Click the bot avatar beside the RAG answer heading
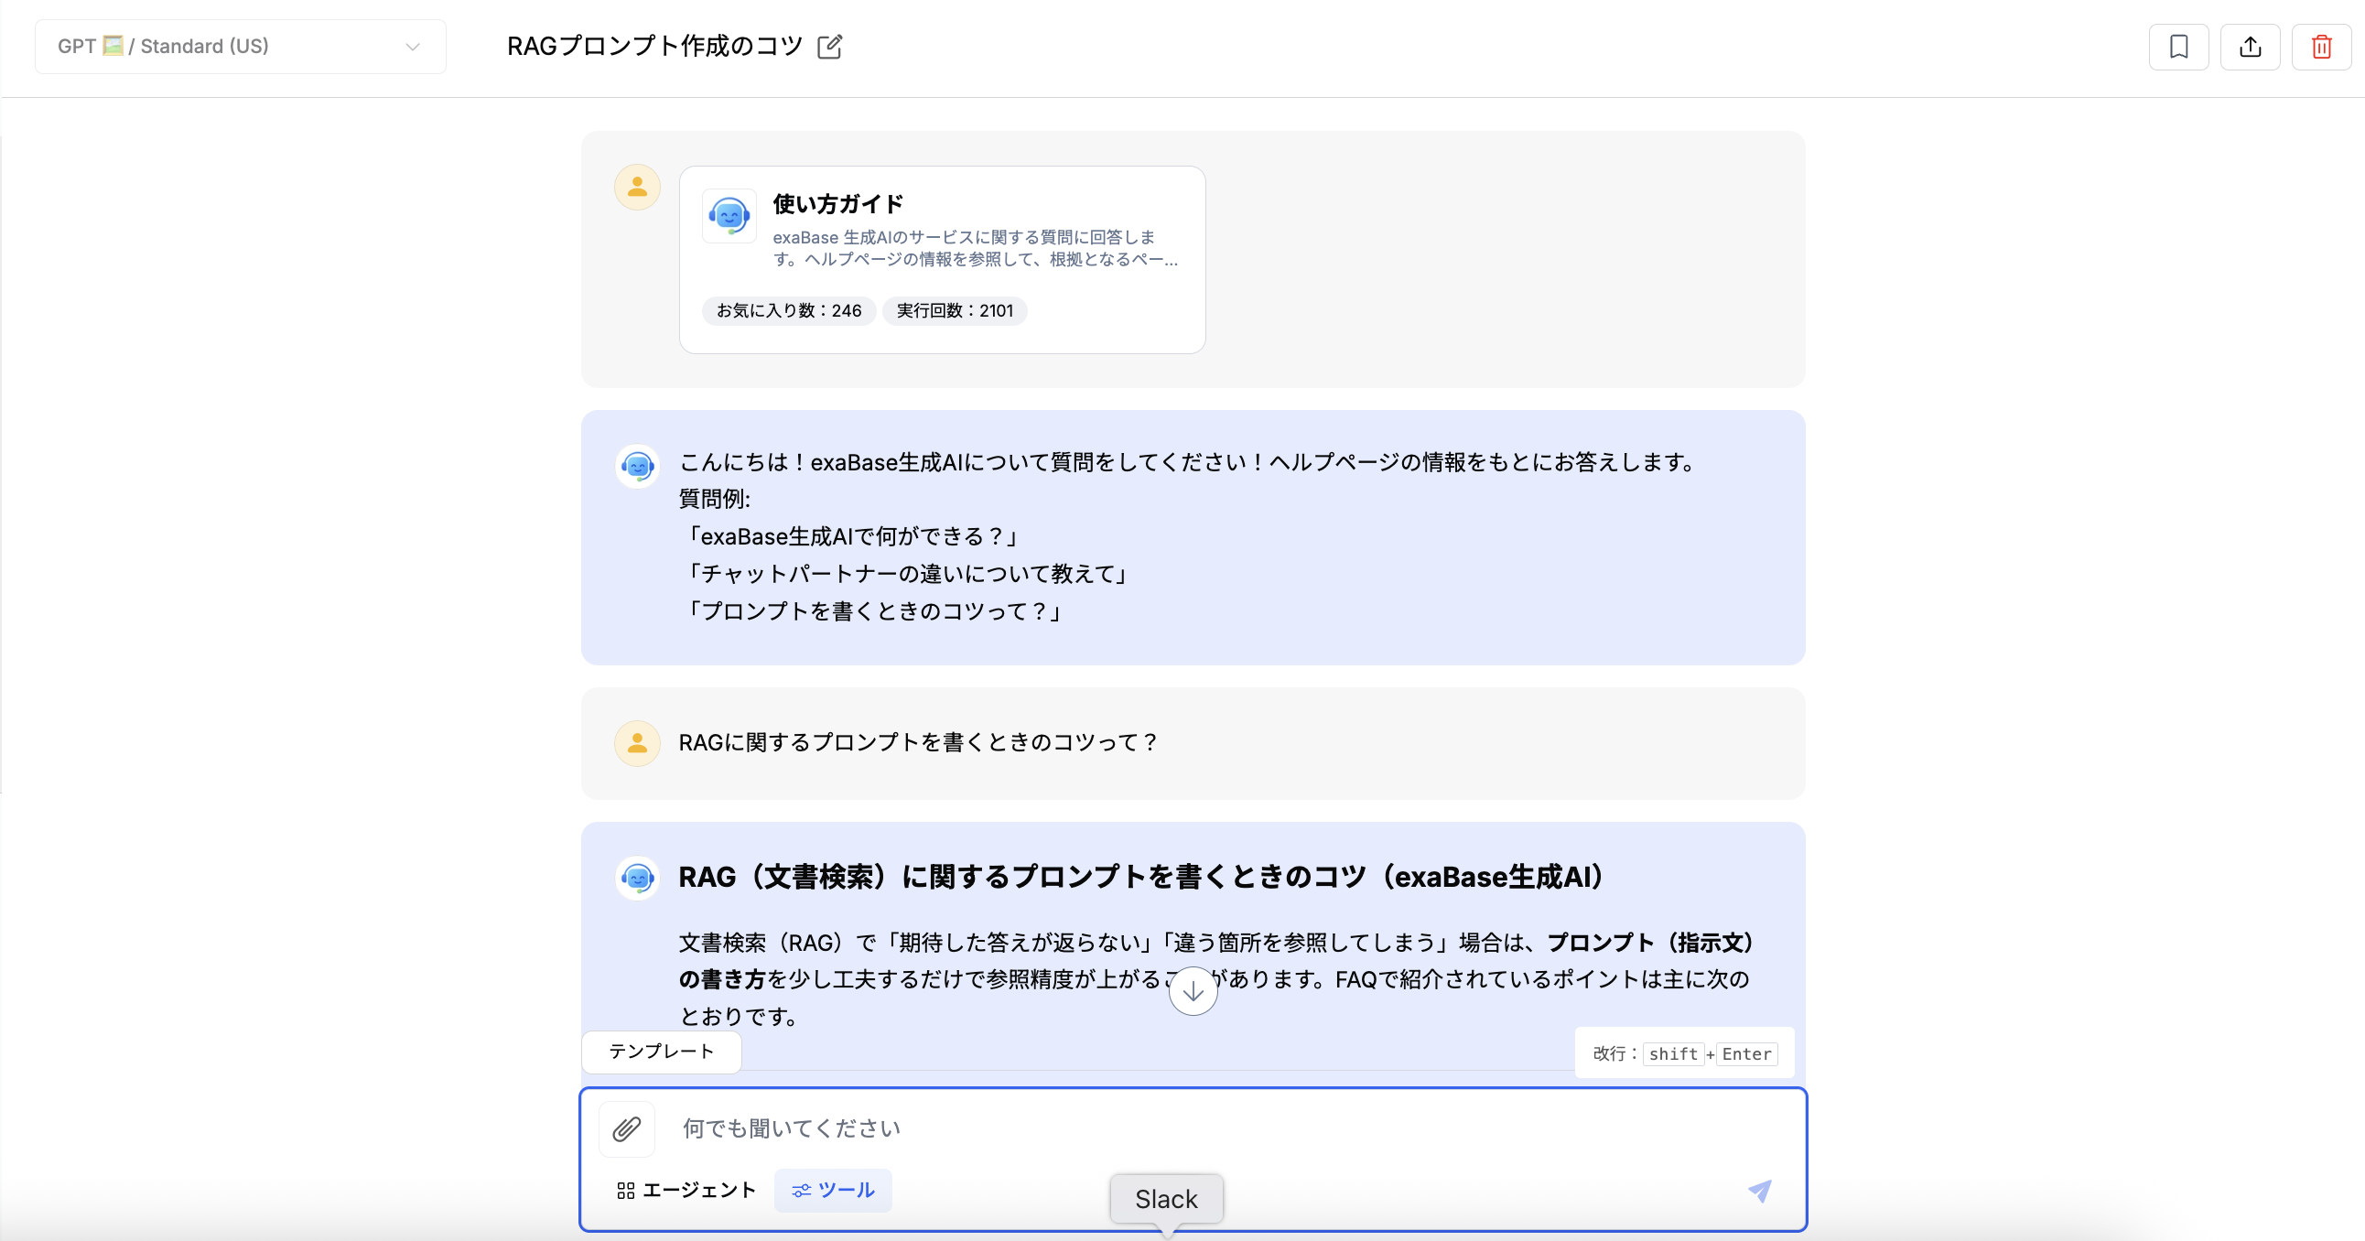This screenshot has width=2365, height=1241. (x=637, y=878)
